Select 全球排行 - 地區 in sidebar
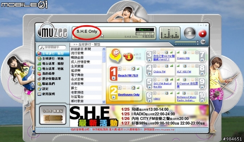Screen dimensions: 244x142 pyautogui.click(x=53, y=59)
